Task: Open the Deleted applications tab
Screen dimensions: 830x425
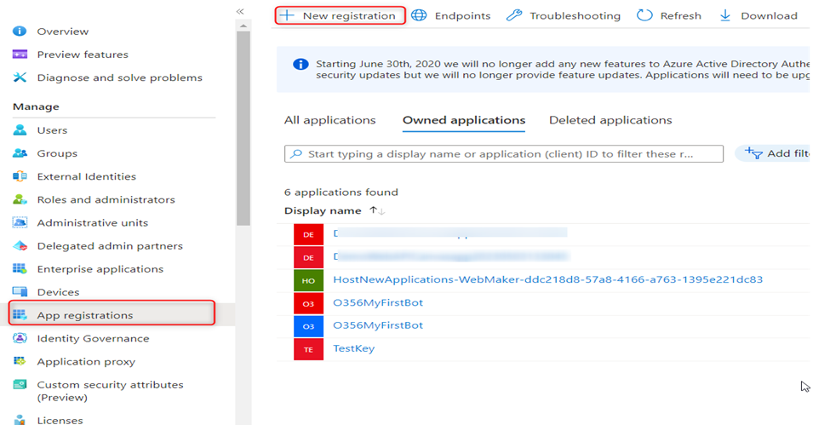Action: [x=610, y=120]
